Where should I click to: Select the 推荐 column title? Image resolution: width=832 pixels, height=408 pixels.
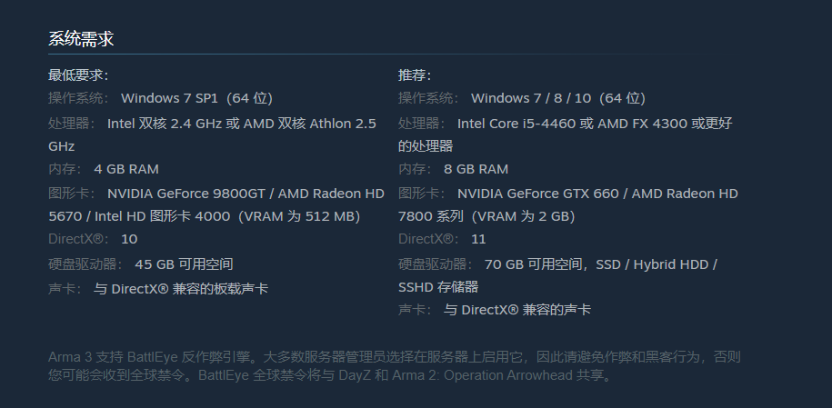(415, 75)
